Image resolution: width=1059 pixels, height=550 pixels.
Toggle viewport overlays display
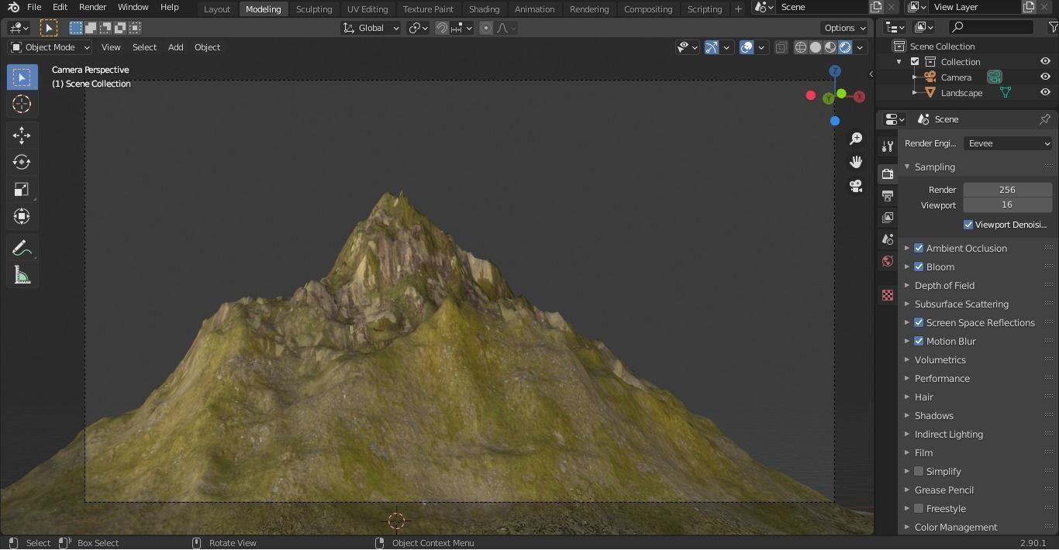tap(747, 47)
